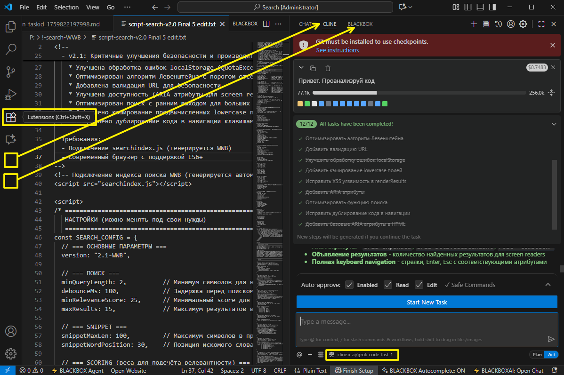
Task: Switch Cline to Act mode
Action: 551,354
